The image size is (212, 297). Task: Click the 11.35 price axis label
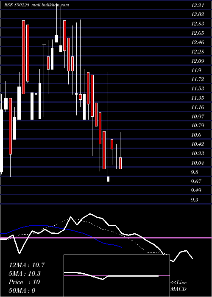[x=198, y=98]
